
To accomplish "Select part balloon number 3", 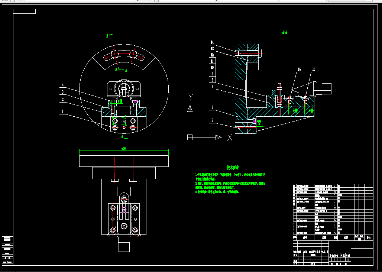I will coord(62,92).
